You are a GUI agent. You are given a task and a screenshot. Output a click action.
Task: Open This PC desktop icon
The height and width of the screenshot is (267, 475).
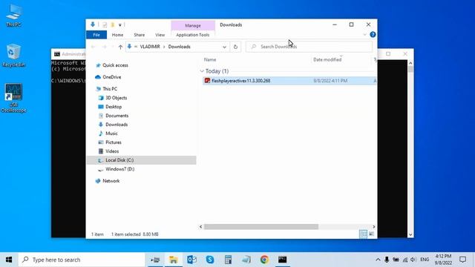(x=13, y=15)
